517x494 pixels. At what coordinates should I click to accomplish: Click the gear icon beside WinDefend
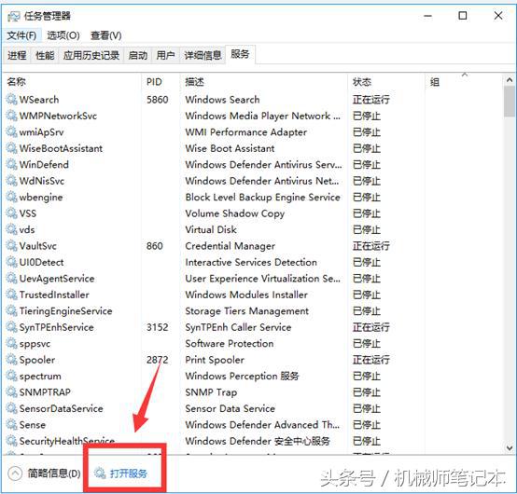pyautogui.click(x=11, y=164)
